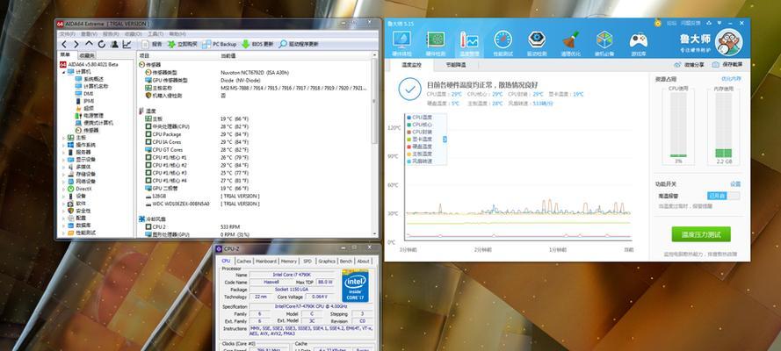Open 驱动检测 driver check icon
Viewport: 781px width, 351px height.
(x=537, y=44)
